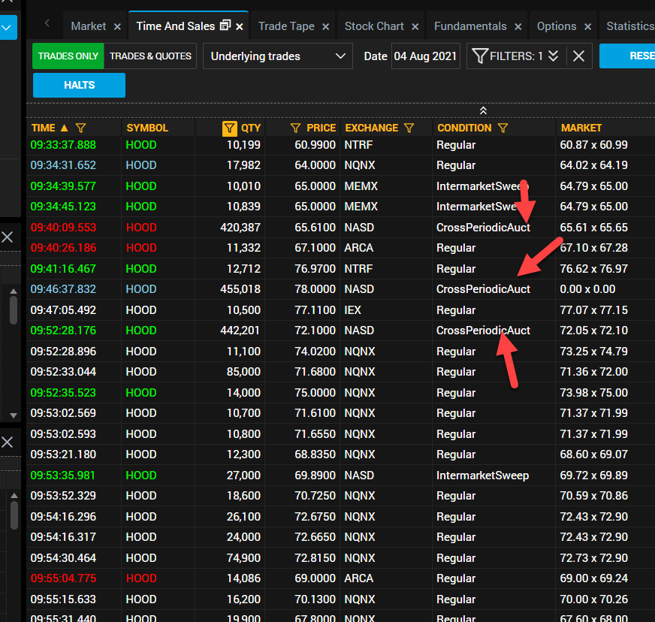Click ARCA exchange in the 09:40:26.186 row
The width and height of the screenshot is (655, 622).
(x=358, y=248)
